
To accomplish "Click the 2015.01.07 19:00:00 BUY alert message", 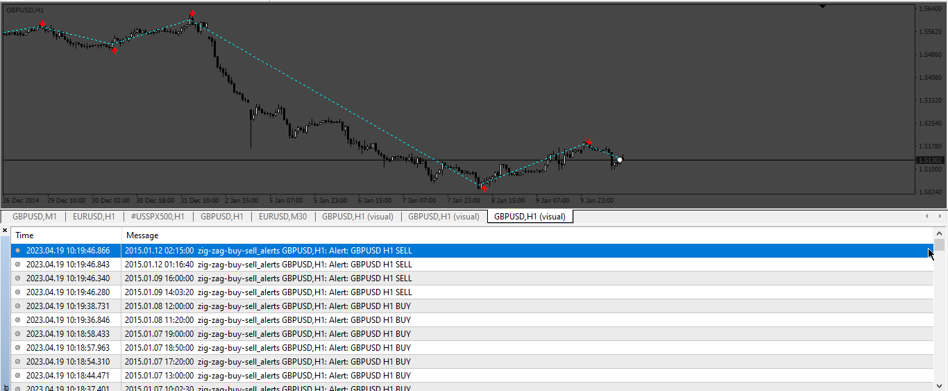I will click(268, 334).
